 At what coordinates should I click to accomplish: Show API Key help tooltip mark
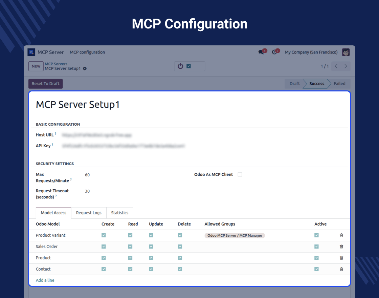pyautogui.click(x=52, y=145)
